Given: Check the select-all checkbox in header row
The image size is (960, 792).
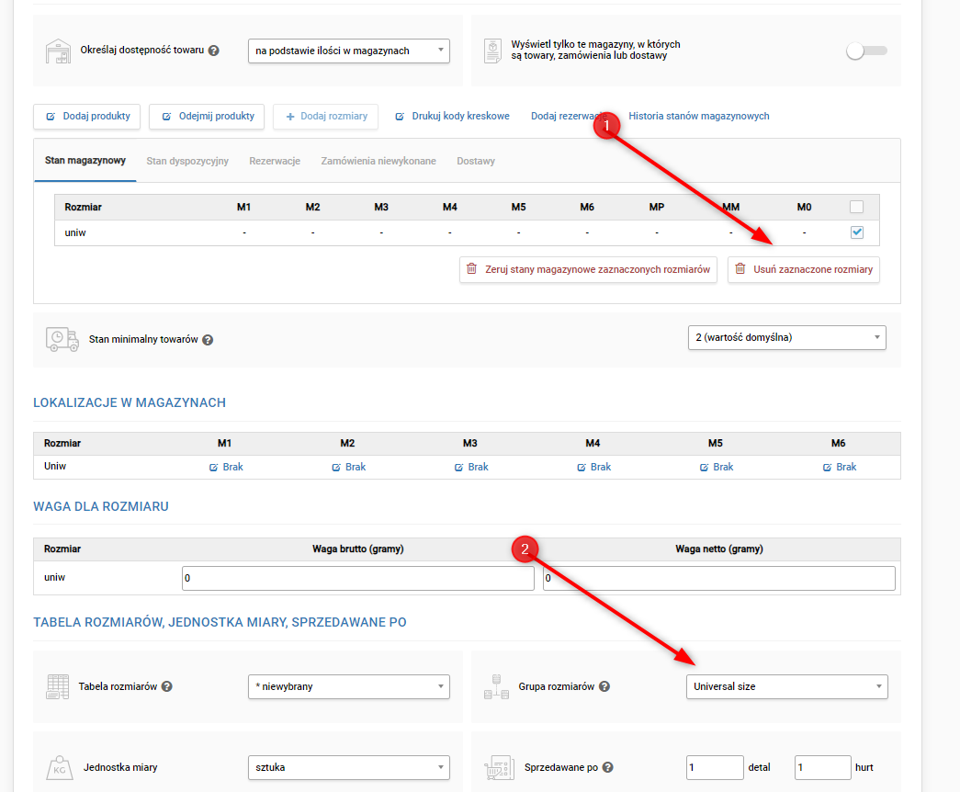Looking at the screenshot, I should [856, 207].
